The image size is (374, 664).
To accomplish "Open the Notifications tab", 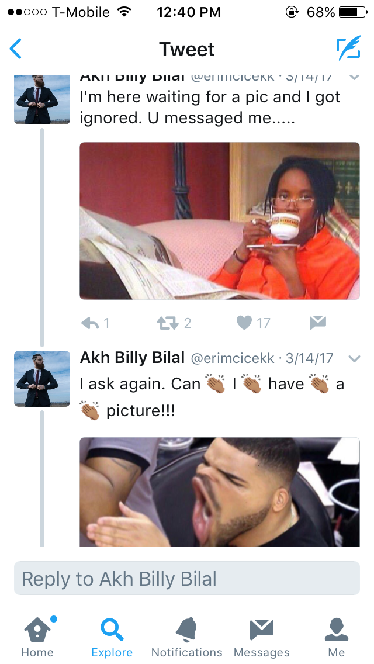I will (187, 637).
